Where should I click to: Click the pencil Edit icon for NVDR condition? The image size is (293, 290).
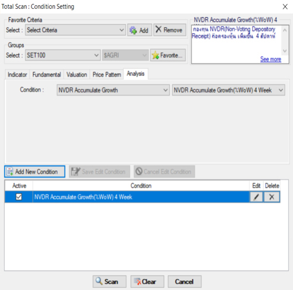[x=256, y=197]
